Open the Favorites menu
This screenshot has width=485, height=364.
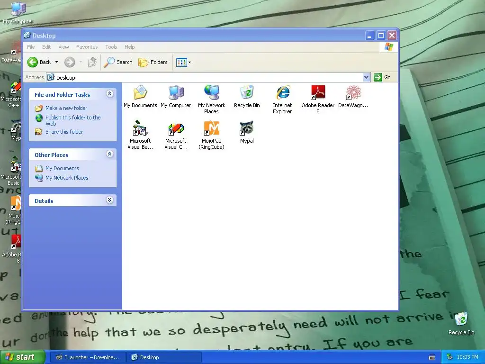point(87,47)
